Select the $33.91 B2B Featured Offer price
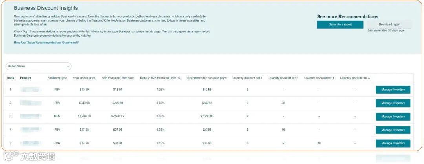 coord(118,144)
